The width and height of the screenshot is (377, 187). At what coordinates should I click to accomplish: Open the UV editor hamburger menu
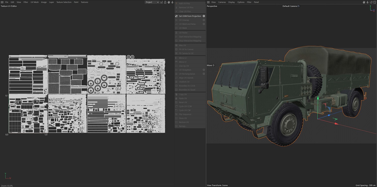click(2, 2)
